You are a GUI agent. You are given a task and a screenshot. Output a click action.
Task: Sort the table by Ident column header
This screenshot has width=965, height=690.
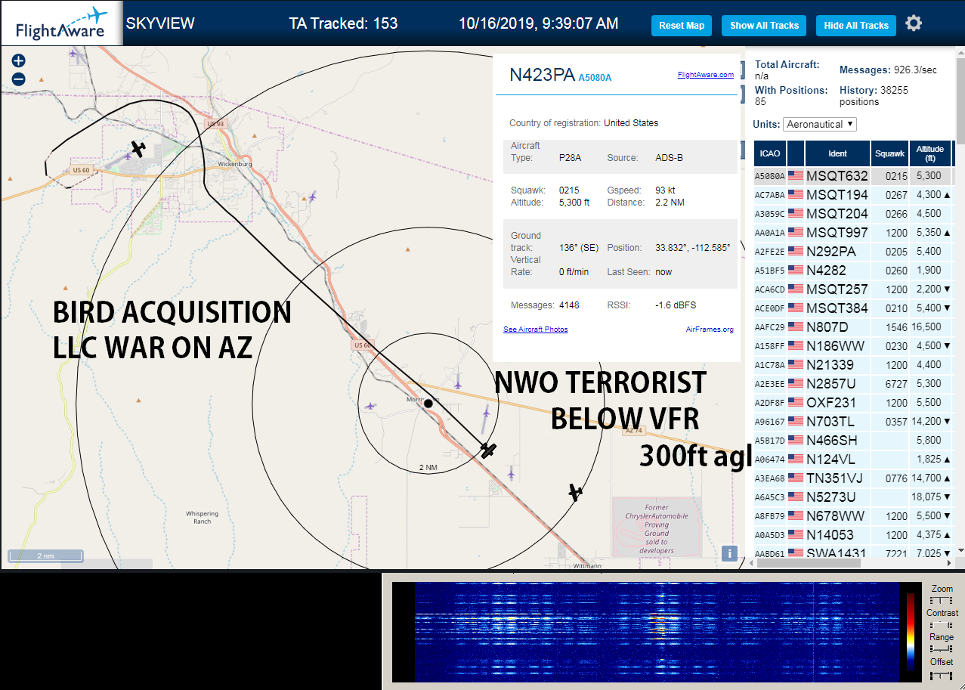point(838,153)
